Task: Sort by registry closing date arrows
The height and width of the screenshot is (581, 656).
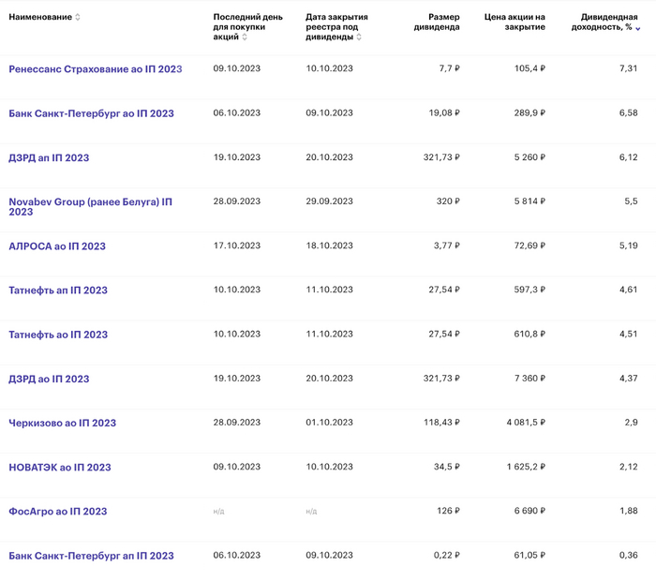Action: pos(358,37)
